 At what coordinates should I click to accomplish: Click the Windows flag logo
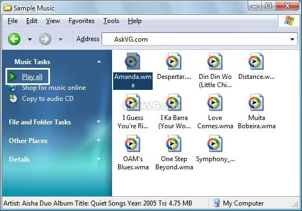click(289, 21)
